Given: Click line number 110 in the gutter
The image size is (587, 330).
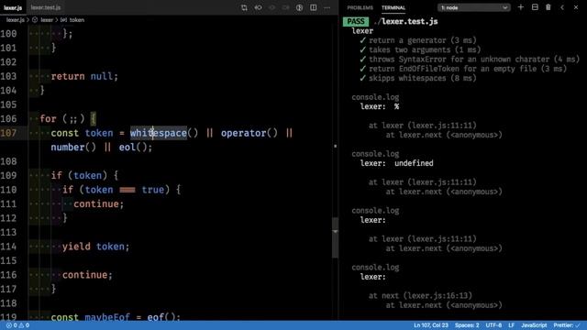Looking at the screenshot, I should coord(8,190).
